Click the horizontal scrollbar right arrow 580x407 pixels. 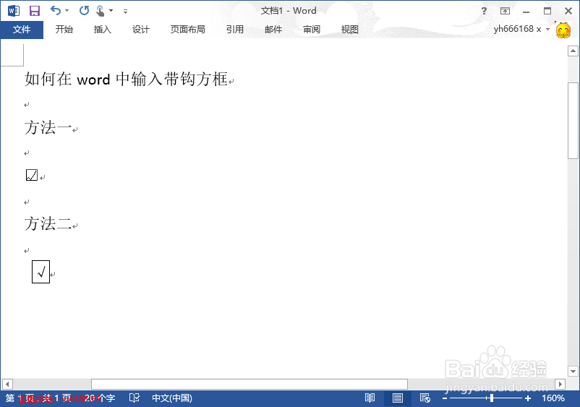pos(560,384)
